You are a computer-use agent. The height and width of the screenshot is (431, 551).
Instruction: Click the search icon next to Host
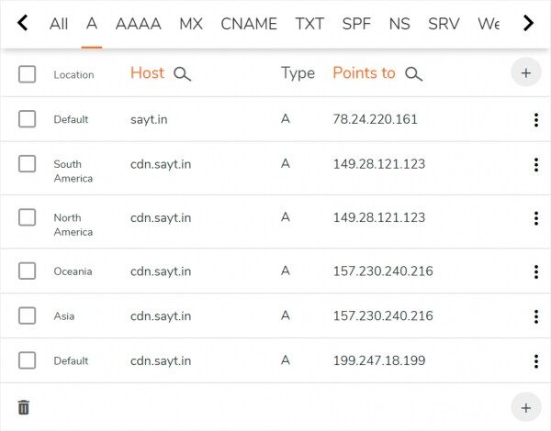coord(182,74)
